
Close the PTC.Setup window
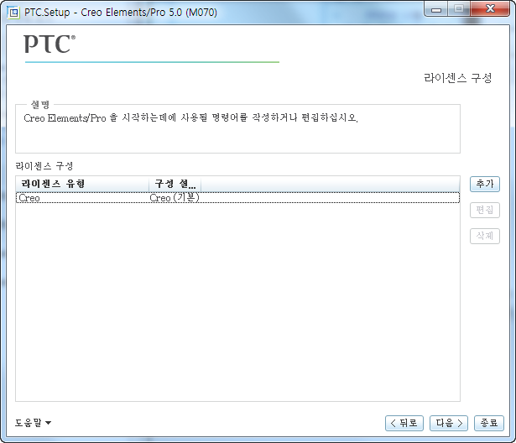tap(490, 9)
